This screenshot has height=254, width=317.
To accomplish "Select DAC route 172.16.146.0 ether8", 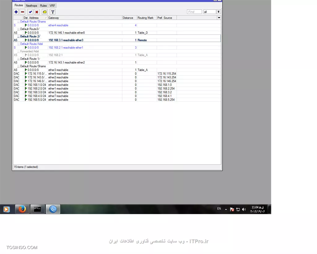I will click(x=117, y=81).
